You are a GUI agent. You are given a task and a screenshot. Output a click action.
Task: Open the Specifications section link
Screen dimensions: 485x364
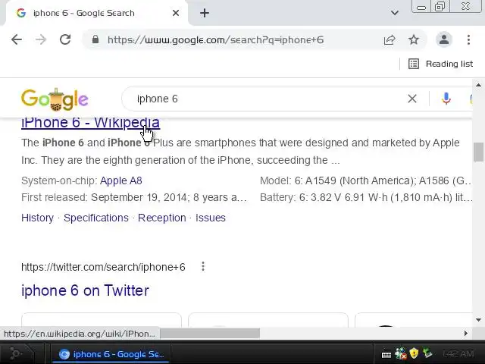[x=96, y=218]
